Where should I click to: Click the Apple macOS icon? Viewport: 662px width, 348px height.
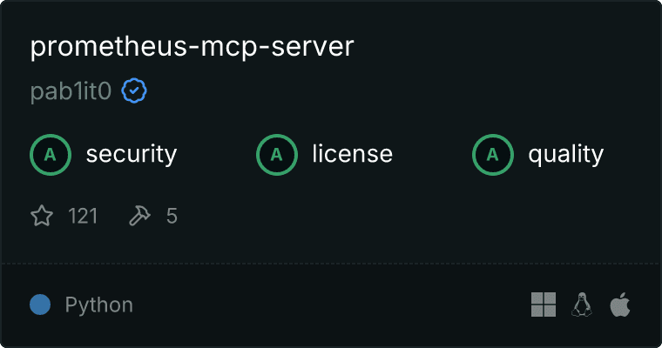coord(620,304)
